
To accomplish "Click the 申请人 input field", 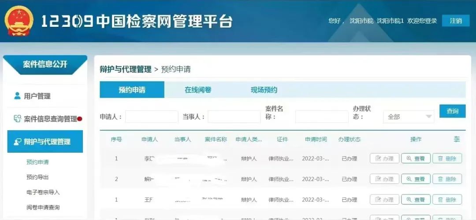I will 152,117.
